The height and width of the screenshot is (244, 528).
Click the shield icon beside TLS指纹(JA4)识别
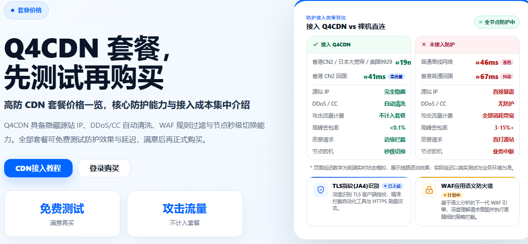click(321, 190)
